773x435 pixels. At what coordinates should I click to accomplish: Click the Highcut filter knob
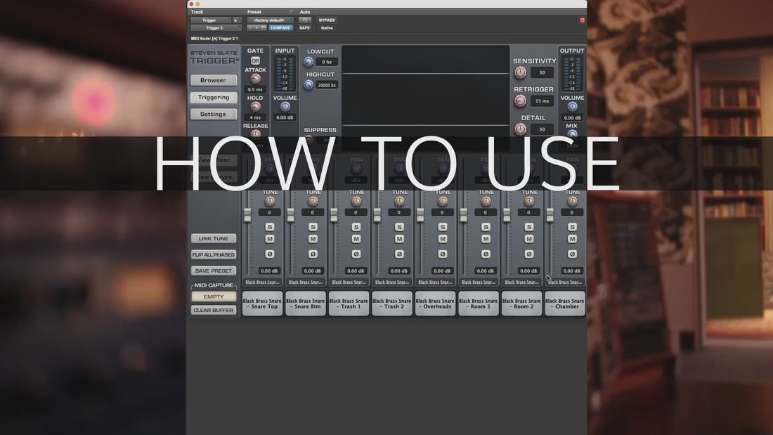308,85
